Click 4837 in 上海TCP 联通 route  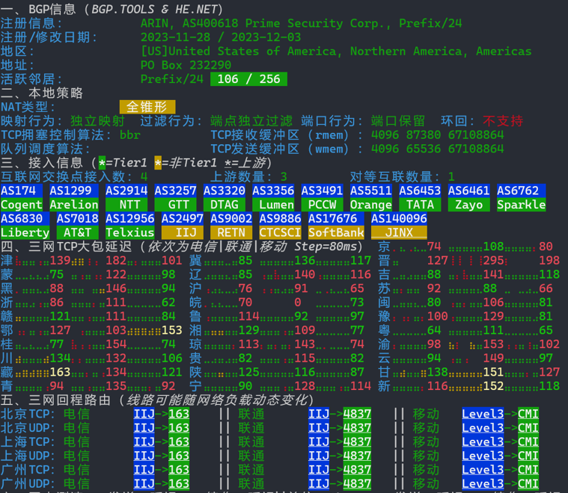tap(357, 441)
